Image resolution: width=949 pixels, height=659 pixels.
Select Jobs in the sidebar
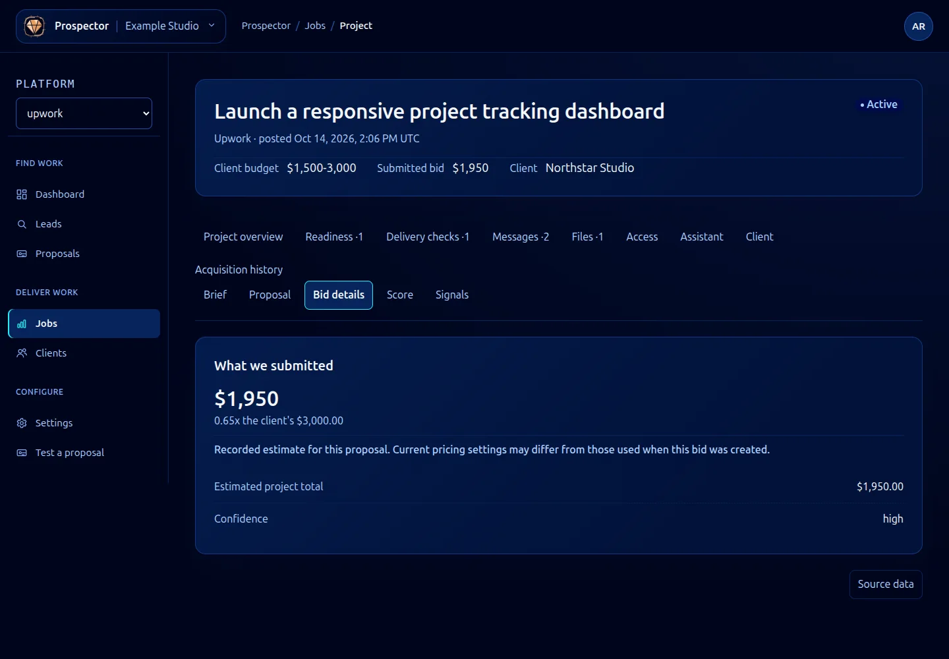click(x=84, y=324)
